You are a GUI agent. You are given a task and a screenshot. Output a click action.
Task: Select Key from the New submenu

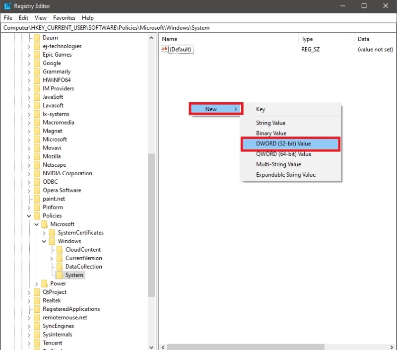click(261, 109)
